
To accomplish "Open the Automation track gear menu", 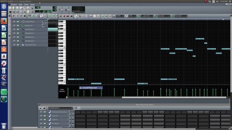I will [x=14, y=45].
